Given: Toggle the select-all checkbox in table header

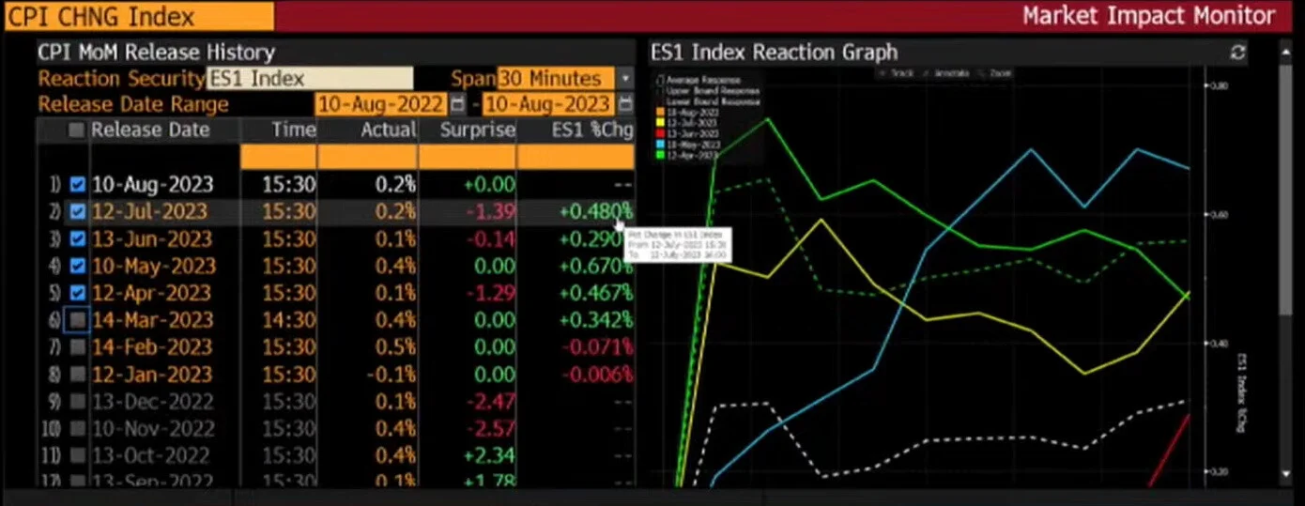Looking at the screenshot, I should [x=77, y=130].
